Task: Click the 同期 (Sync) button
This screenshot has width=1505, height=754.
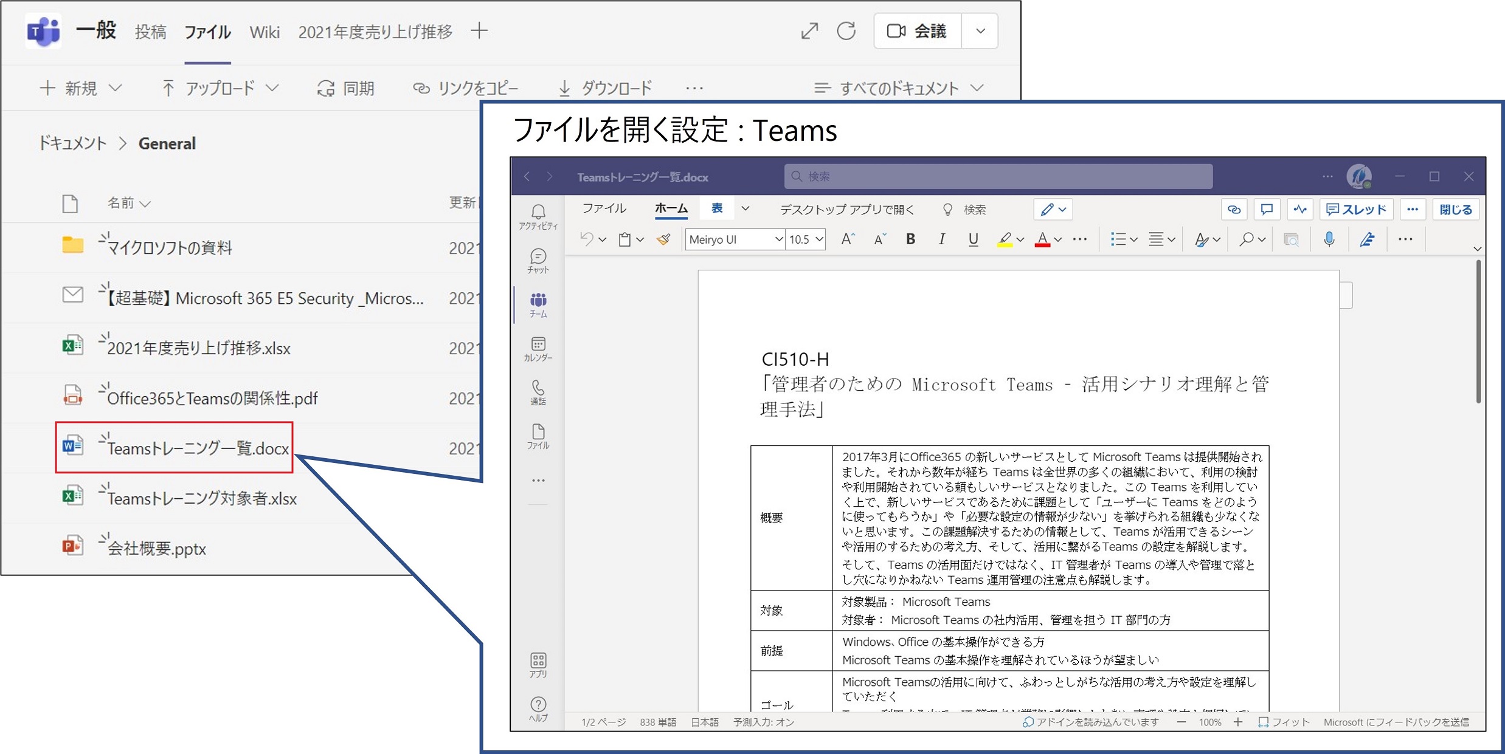Action: [x=346, y=89]
